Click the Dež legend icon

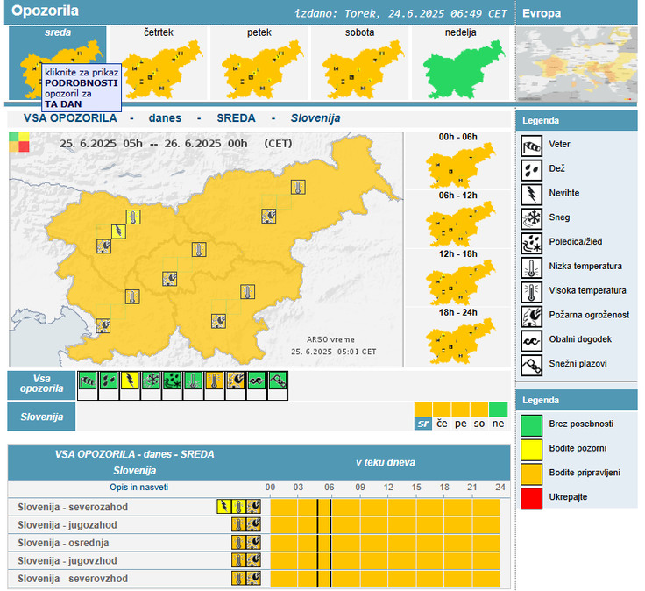coord(531,170)
